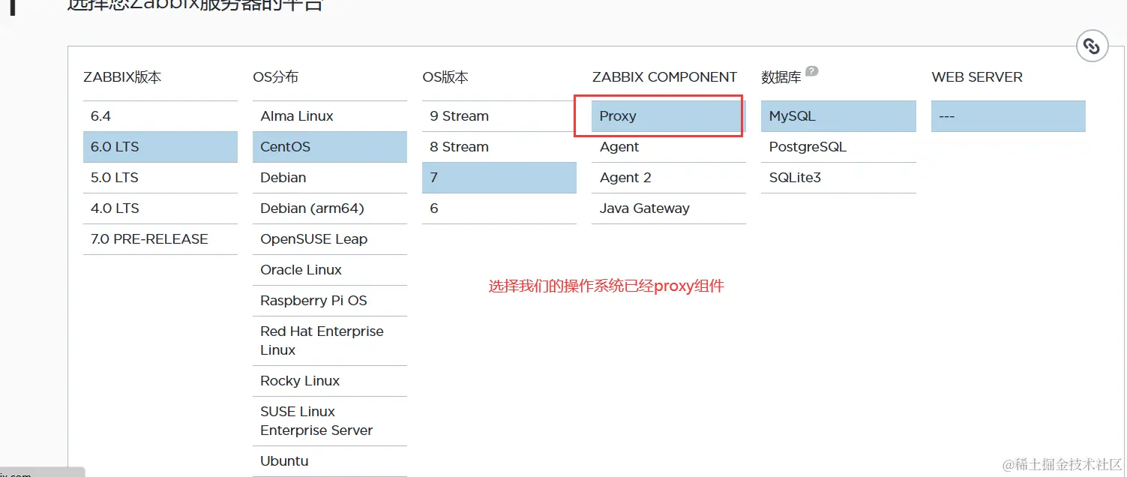This screenshot has width=1127, height=477.
Task: Select MySQL database
Action: 838,116
